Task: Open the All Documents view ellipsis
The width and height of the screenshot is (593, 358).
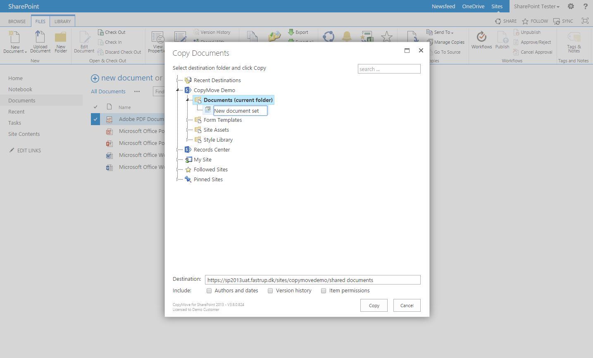Action: click(x=137, y=92)
